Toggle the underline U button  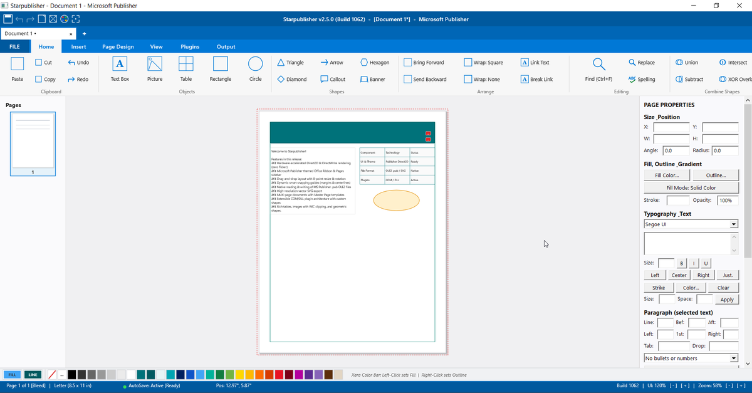(x=706, y=263)
